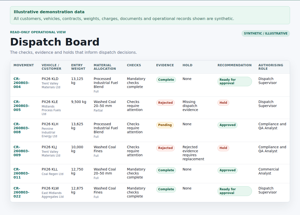Click Complete evidence badge for PX26 KLW

166,189
